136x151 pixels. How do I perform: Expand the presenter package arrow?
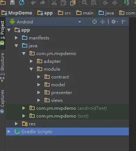[39, 93]
